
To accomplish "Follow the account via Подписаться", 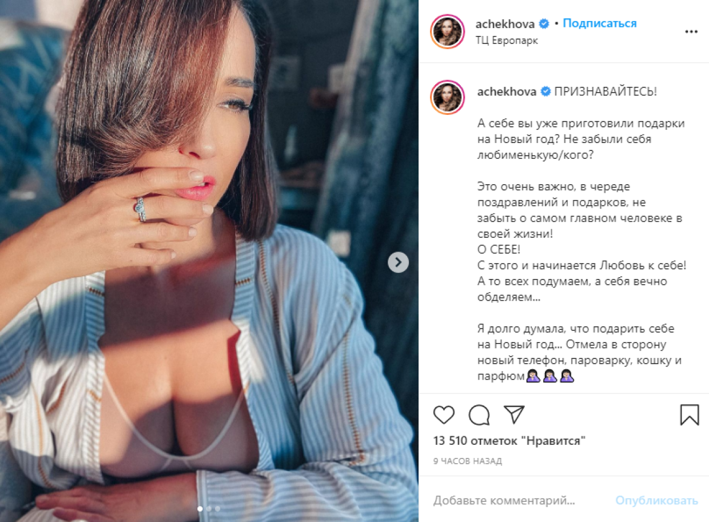I will click(x=599, y=23).
